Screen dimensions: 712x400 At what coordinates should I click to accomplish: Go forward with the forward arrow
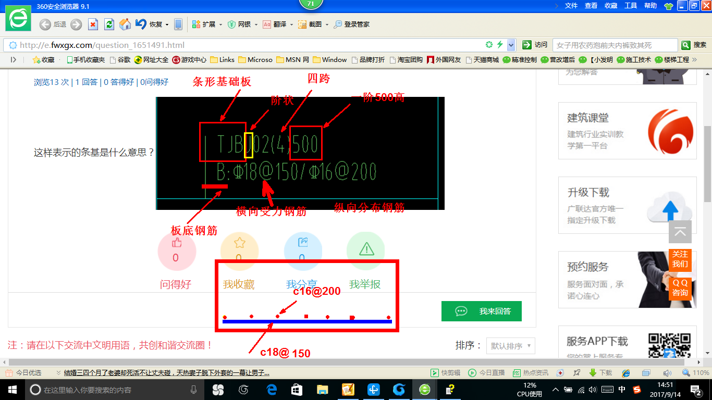(x=76, y=24)
